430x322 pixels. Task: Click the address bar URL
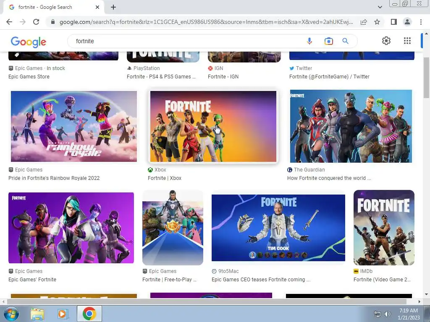click(206, 22)
